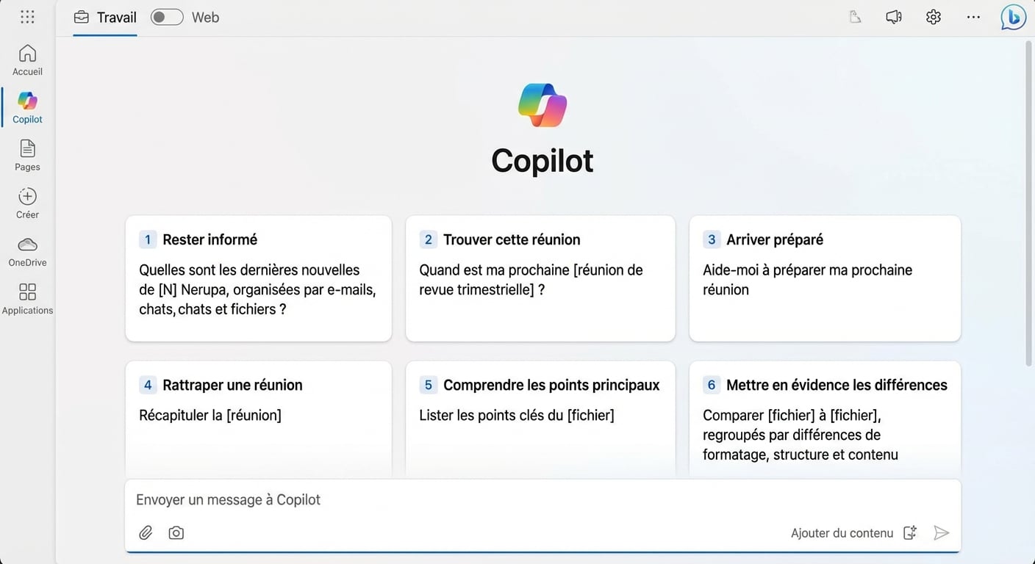Image resolution: width=1035 pixels, height=564 pixels.
Task: Select Créer in the left sidebar
Action: pyautogui.click(x=27, y=202)
